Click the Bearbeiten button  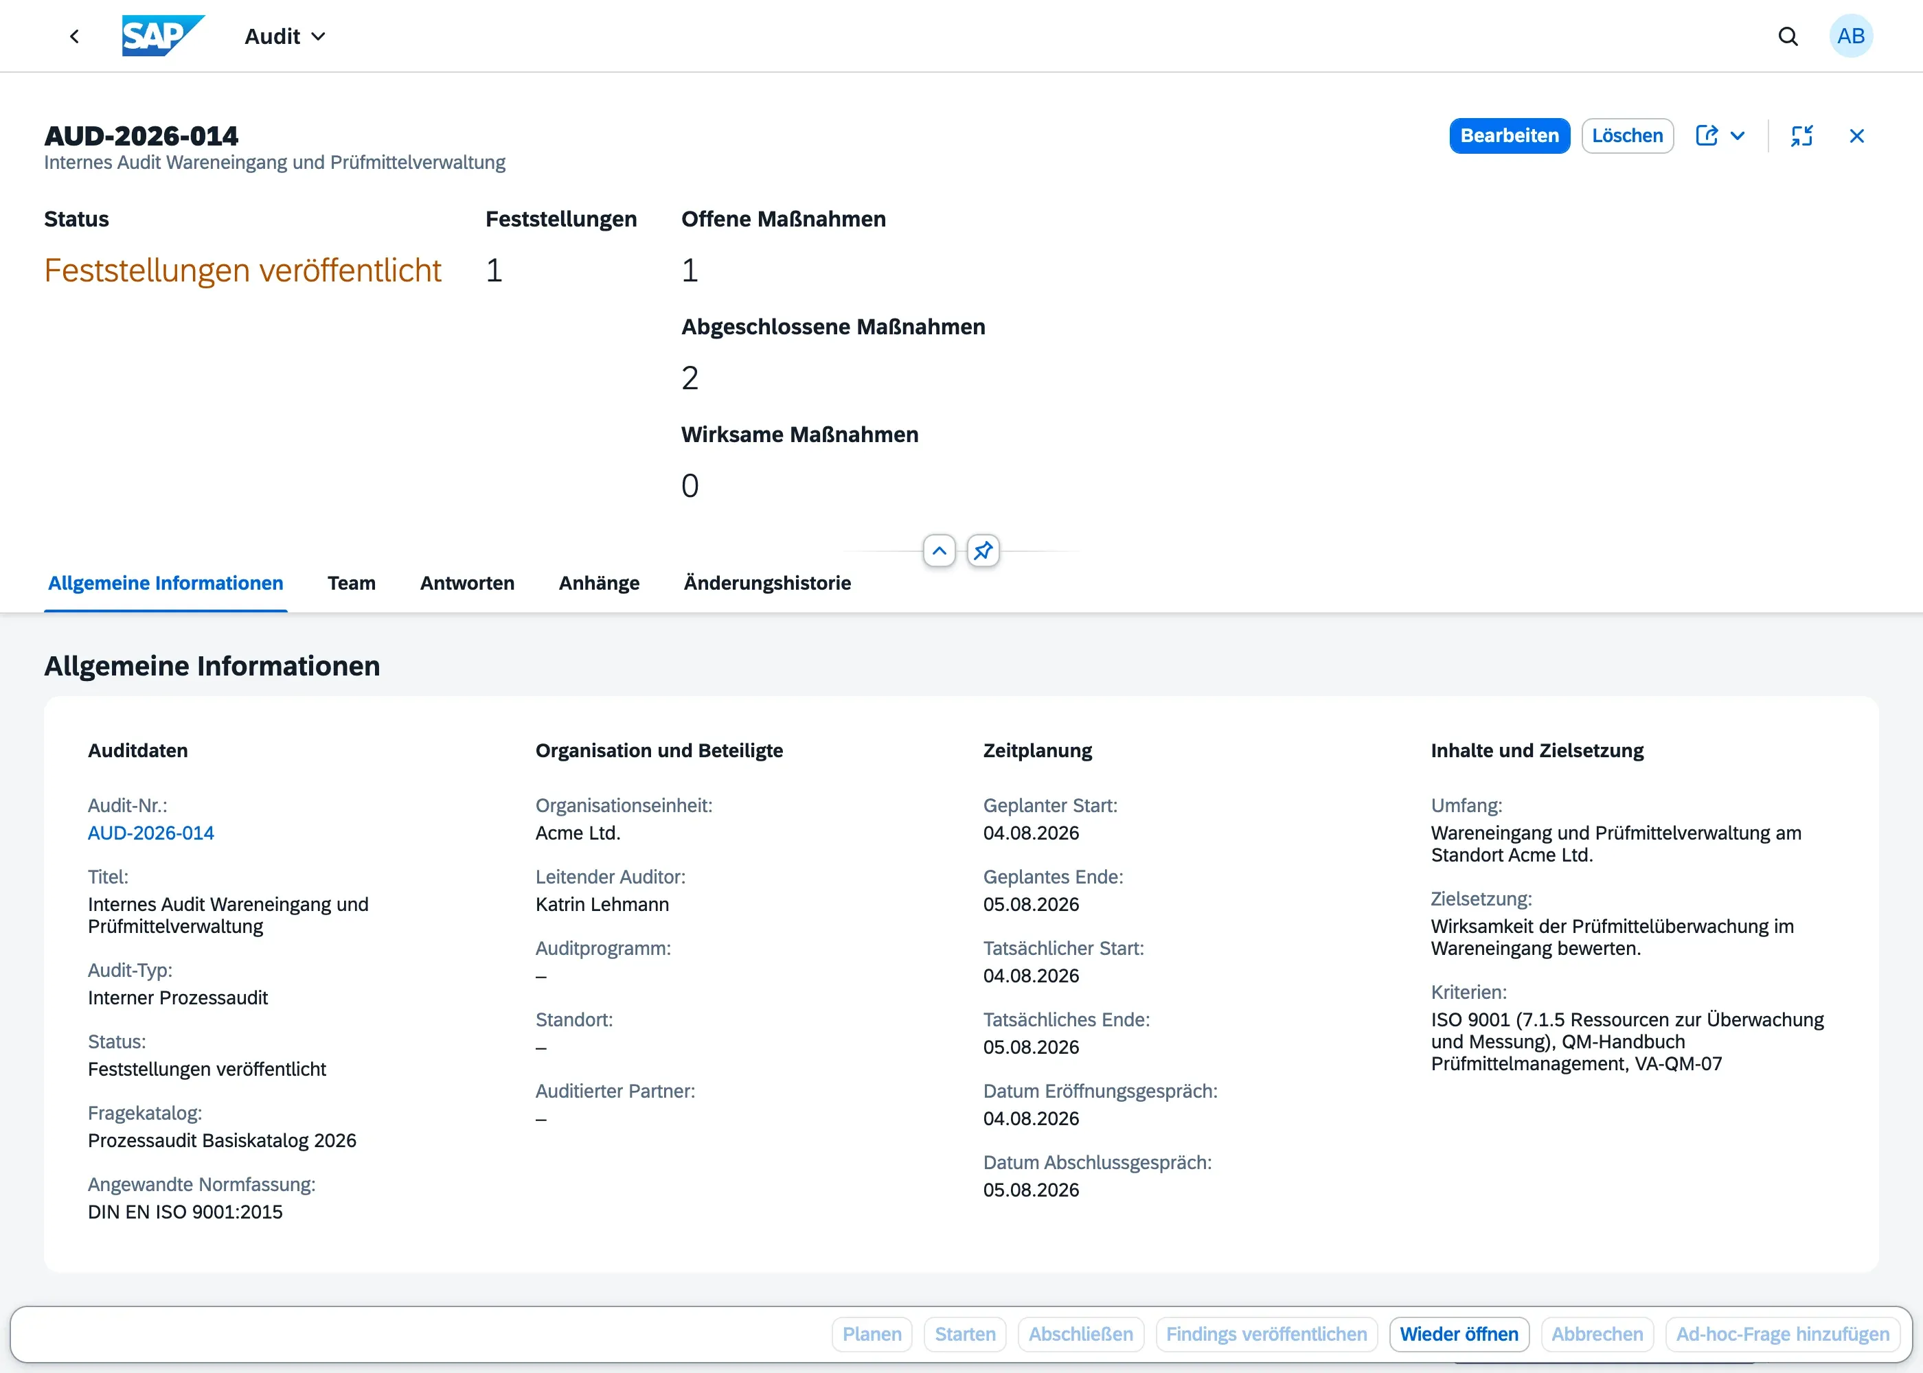[x=1510, y=136]
